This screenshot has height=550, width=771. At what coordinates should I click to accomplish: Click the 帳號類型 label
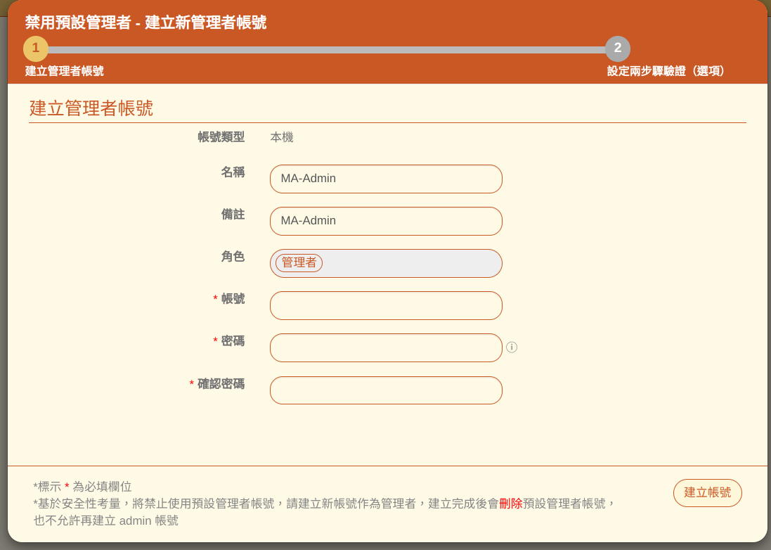tap(221, 137)
